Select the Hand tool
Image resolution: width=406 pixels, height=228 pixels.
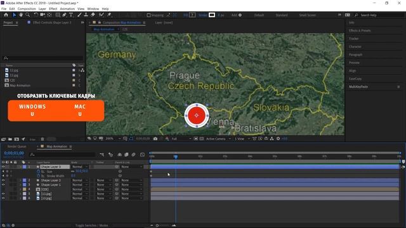(x=21, y=15)
